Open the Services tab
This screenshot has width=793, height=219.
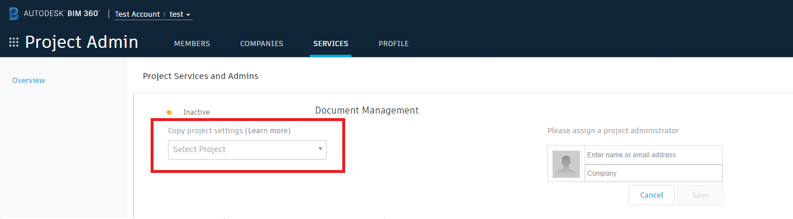331,44
